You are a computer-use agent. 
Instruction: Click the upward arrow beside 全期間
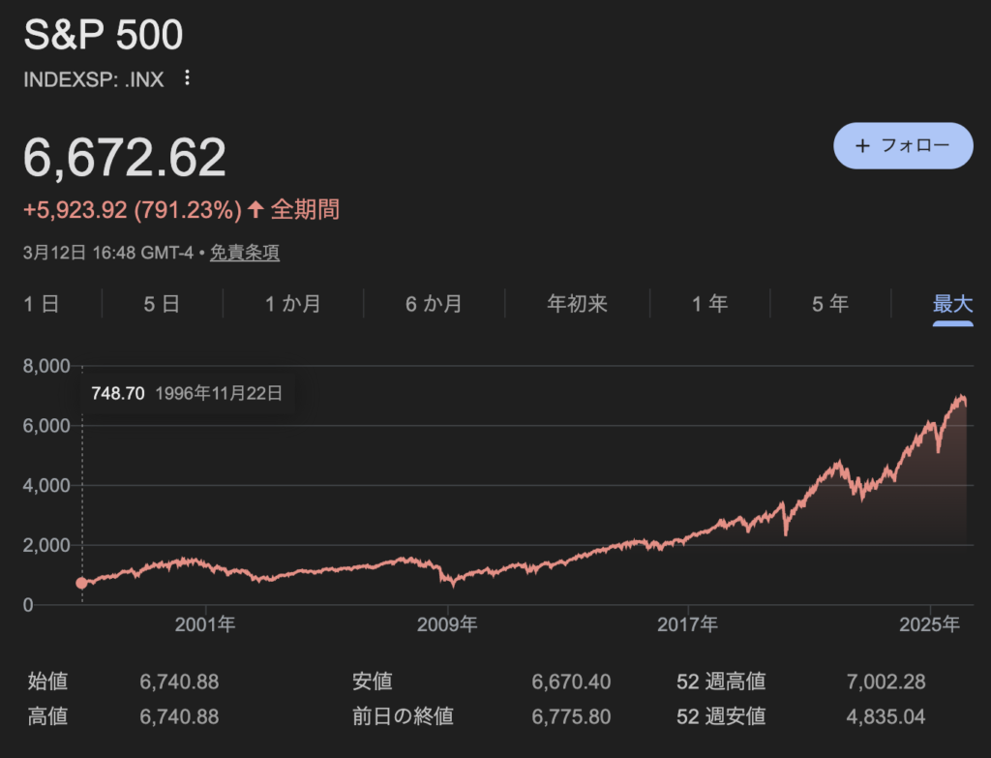point(255,209)
